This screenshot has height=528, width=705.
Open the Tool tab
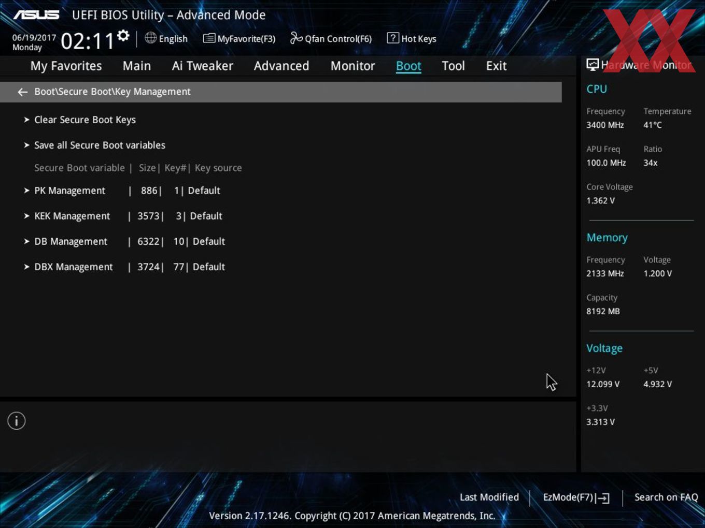[x=453, y=66]
